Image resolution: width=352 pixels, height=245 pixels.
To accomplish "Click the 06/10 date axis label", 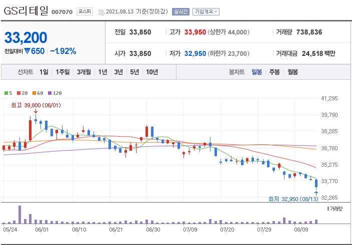I will (79, 230).
